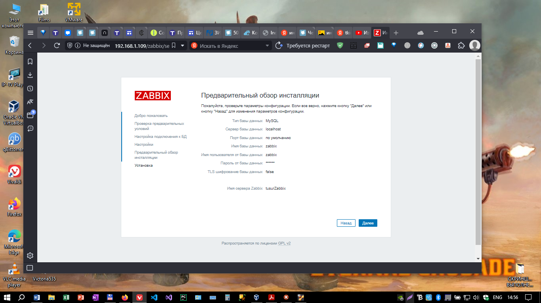Click the Далее button
The image size is (541, 303).
point(368,223)
